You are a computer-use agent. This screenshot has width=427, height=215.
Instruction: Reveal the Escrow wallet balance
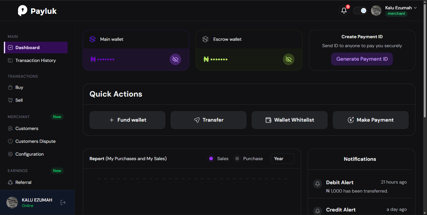pyautogui.click(x=288, y=59)
